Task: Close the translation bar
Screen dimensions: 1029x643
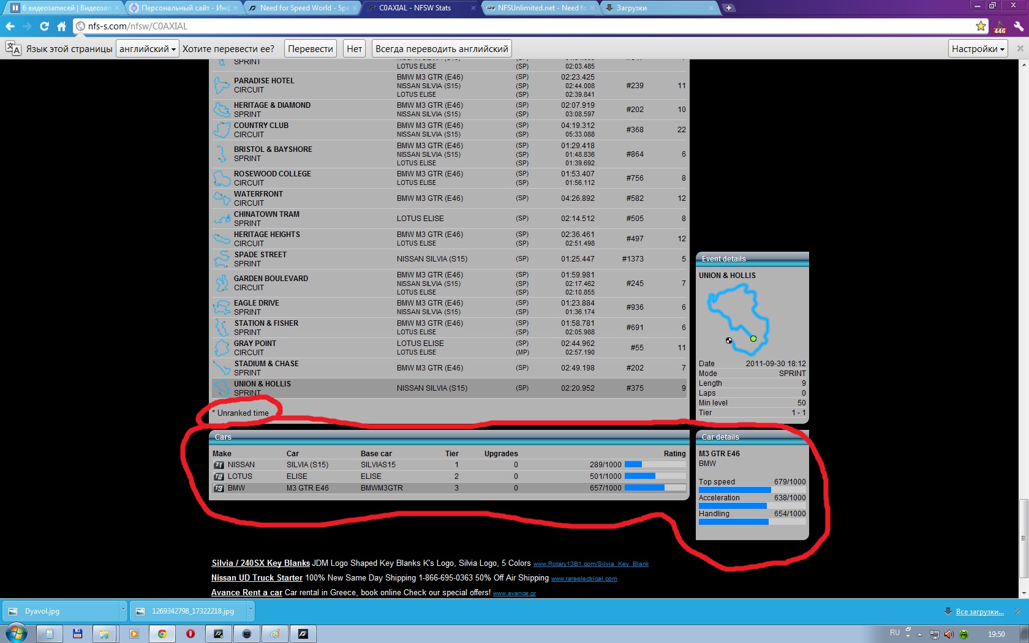Action: pos(1020,48)
